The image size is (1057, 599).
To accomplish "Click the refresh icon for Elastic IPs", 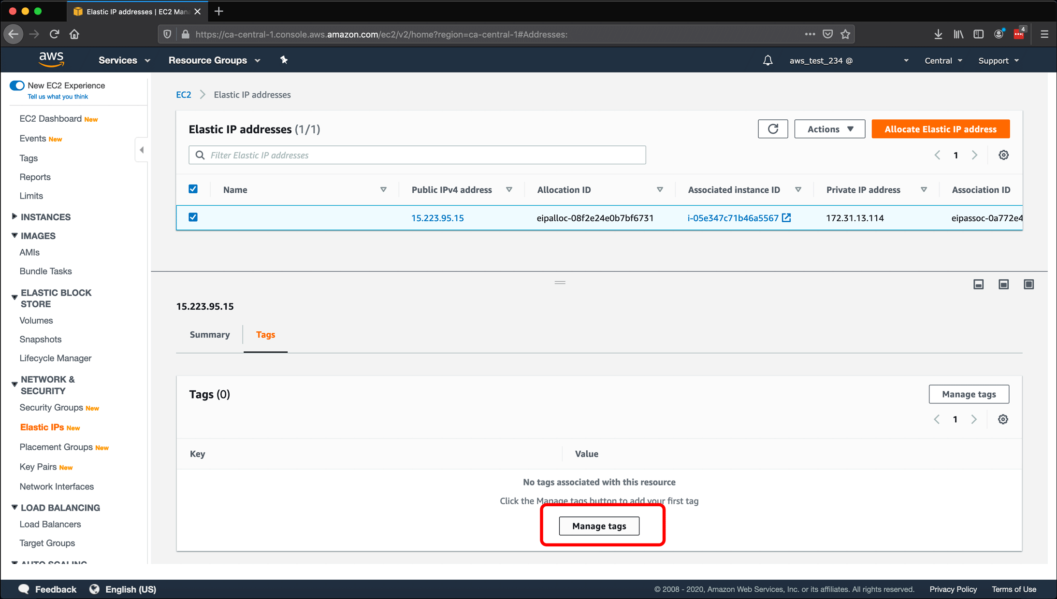I will [x=772, y=129].
